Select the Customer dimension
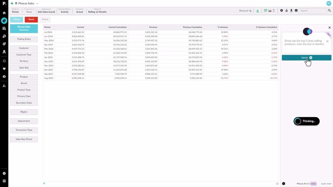The height and width of the screenshot is (187, 333). (24, 48)
